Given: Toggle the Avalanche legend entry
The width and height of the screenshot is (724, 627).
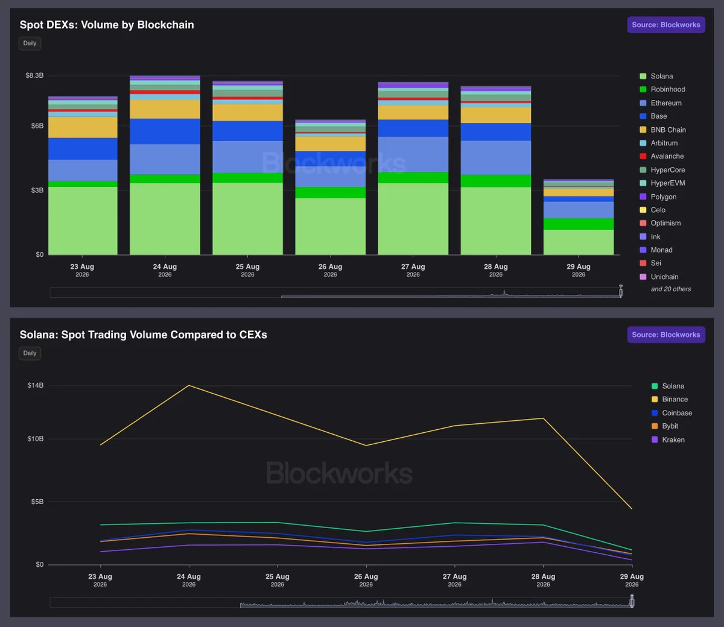Looking at the screenshot, I should point(662,156).
